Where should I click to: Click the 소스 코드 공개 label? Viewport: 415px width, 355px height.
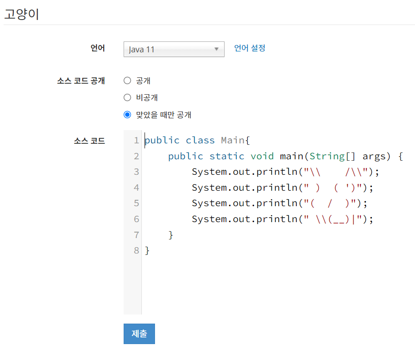point(81,81)
